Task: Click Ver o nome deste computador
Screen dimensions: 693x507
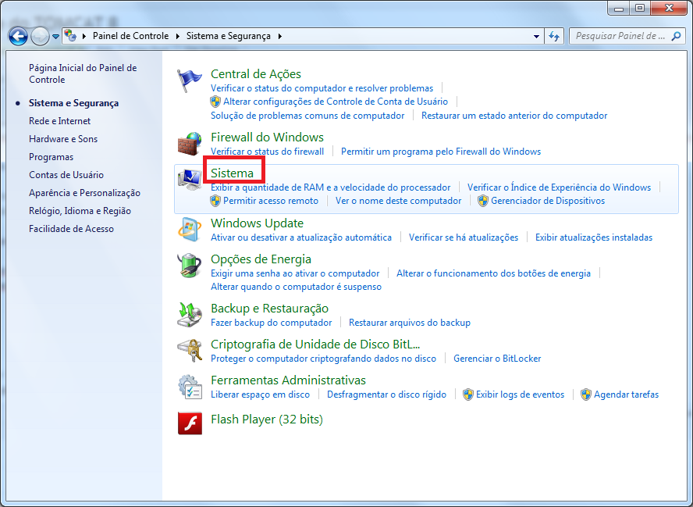Action: tap(398, 201)
